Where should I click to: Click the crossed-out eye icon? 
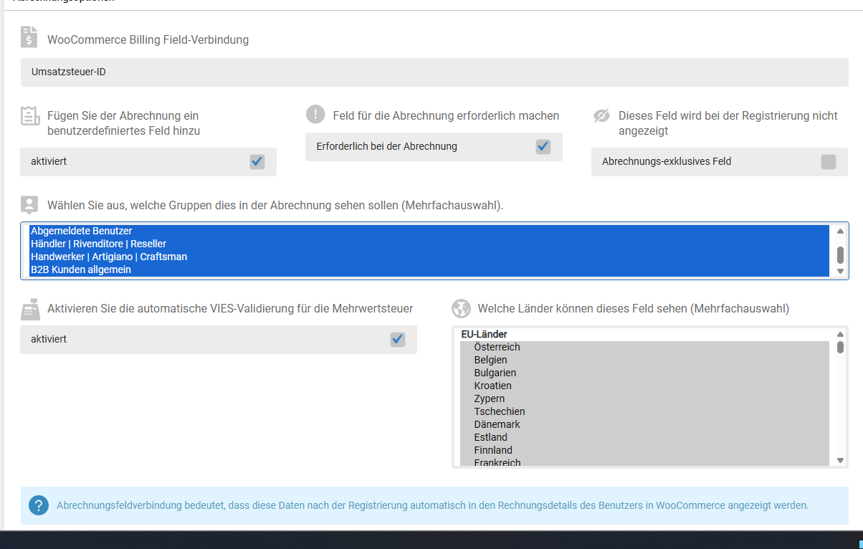point(601,116)
